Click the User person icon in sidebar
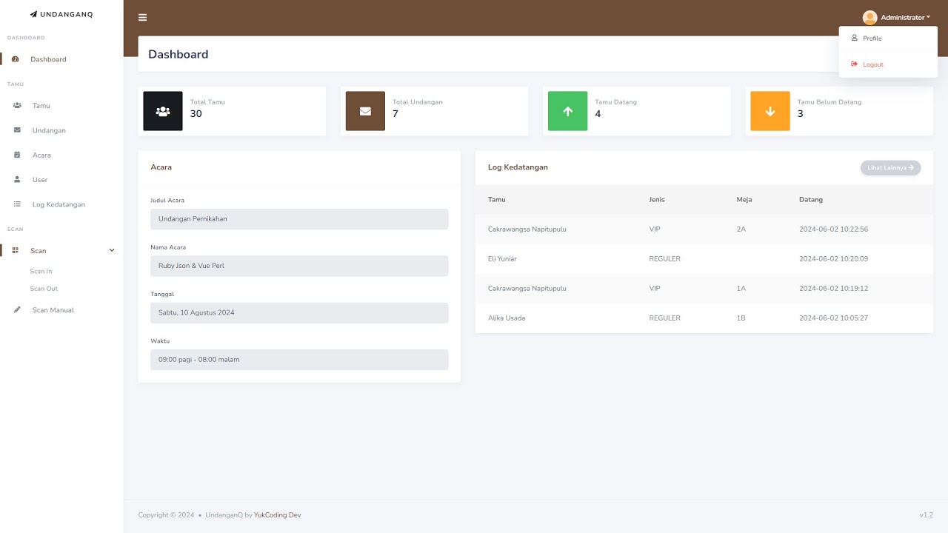Viewport: 948px width, 533px height. click(x=17, y=180)
